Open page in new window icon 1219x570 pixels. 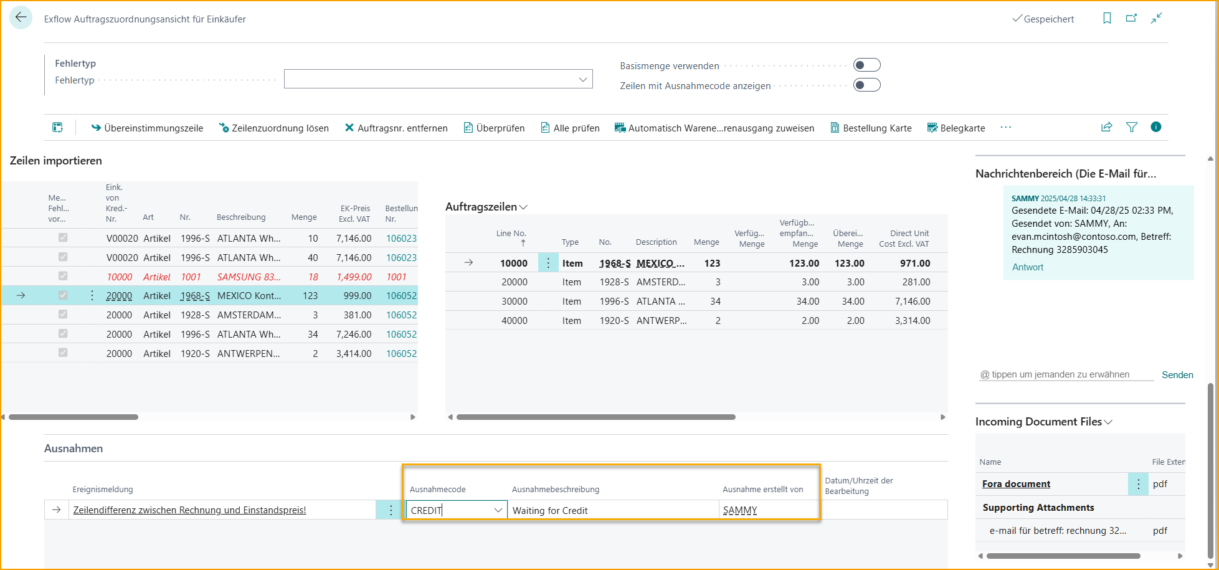coord(1131,19)
